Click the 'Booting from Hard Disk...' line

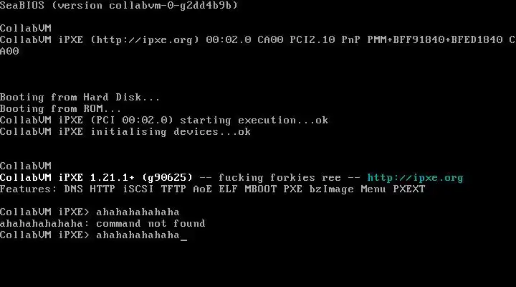click(x=80, y=97)
